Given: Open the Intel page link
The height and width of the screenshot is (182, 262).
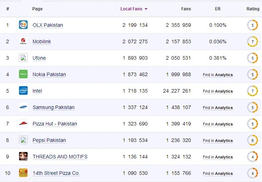Looking at the screenshot, I should point(37,91).
